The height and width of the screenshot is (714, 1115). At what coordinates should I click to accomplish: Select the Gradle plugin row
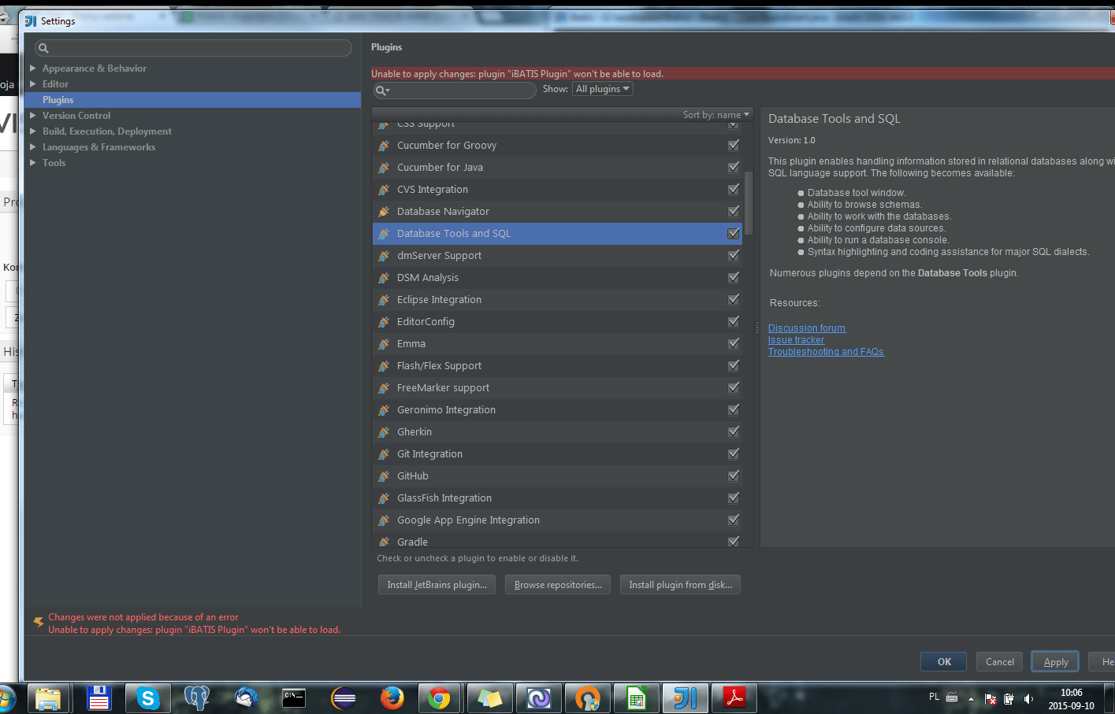click(557, 541)
